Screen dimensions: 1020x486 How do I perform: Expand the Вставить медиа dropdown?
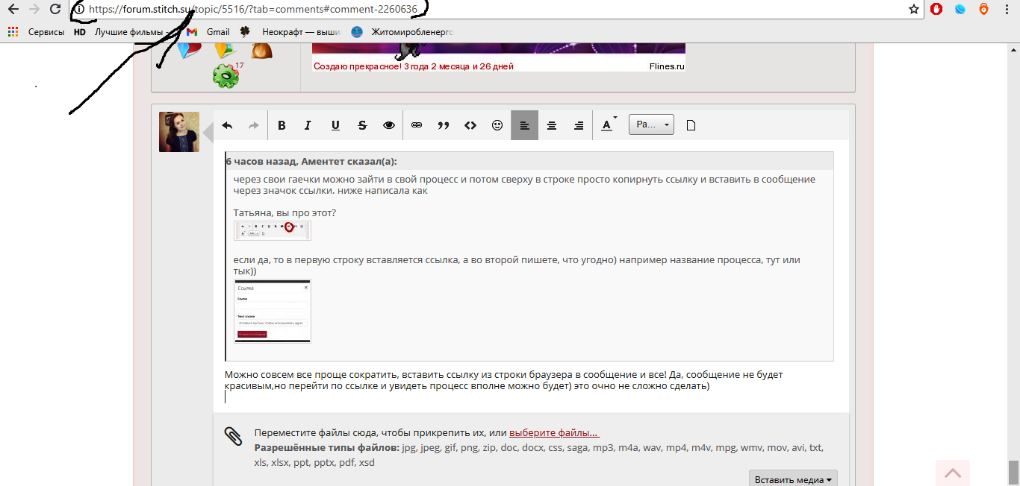pyautogui.click(x=793, y=479)
